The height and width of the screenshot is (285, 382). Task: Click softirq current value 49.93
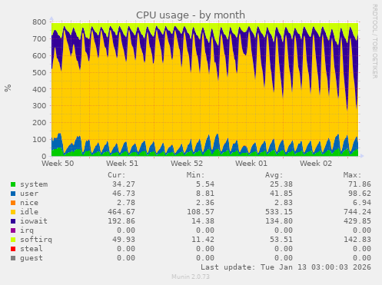tap(124, 240)
